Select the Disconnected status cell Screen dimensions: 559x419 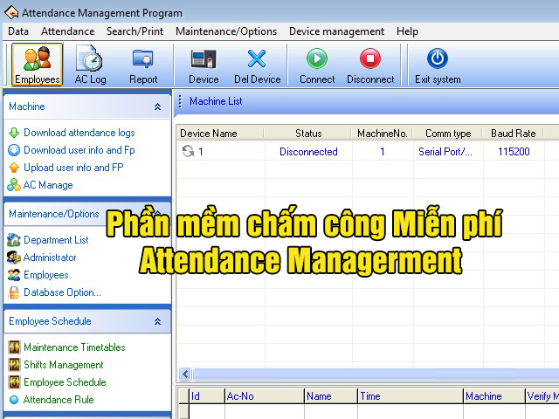(x=308, y=152)
